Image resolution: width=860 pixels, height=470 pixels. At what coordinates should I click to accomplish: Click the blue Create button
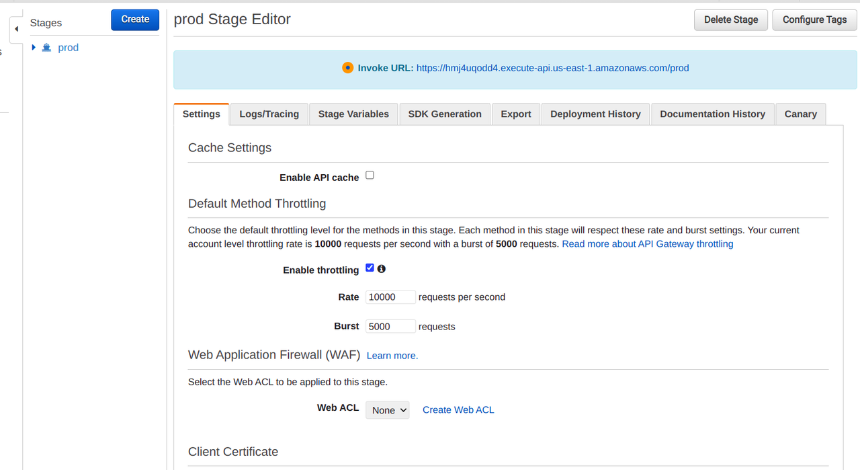point(135,19)
